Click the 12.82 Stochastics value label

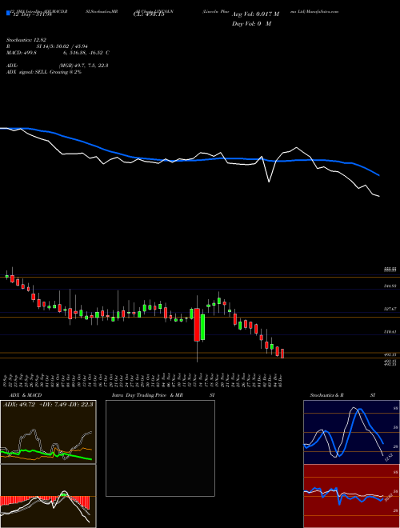pyautogui.click(x=387, y=458)
